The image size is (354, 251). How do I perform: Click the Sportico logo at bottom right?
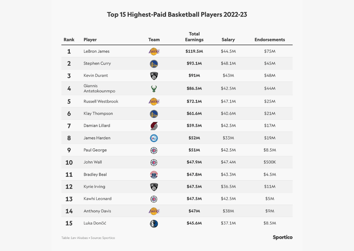[283, 237]
